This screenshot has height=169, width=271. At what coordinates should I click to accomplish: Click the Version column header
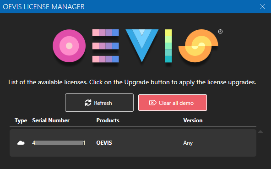(193, 120)
